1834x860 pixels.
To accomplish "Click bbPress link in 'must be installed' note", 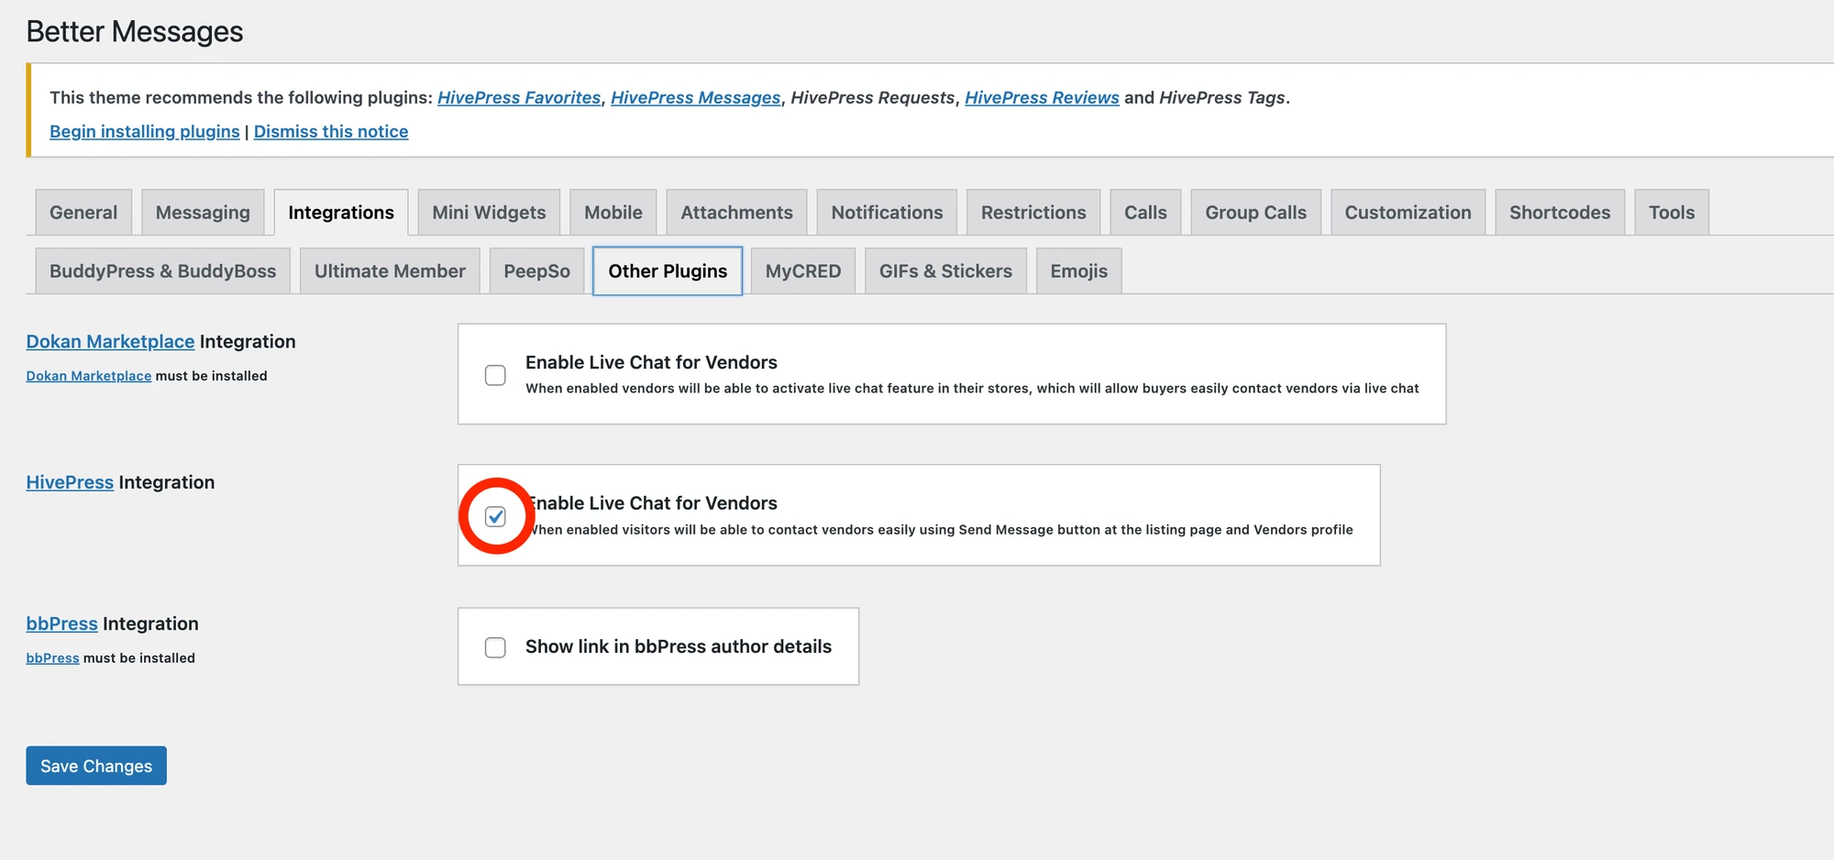I will click(52, 658).
